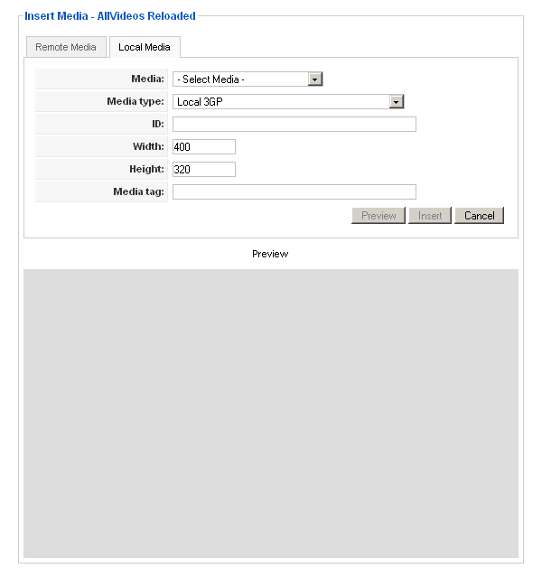542x587 pixels.
Task: Switch to the Remote Media tab
Action: click(x=66, y=47)
